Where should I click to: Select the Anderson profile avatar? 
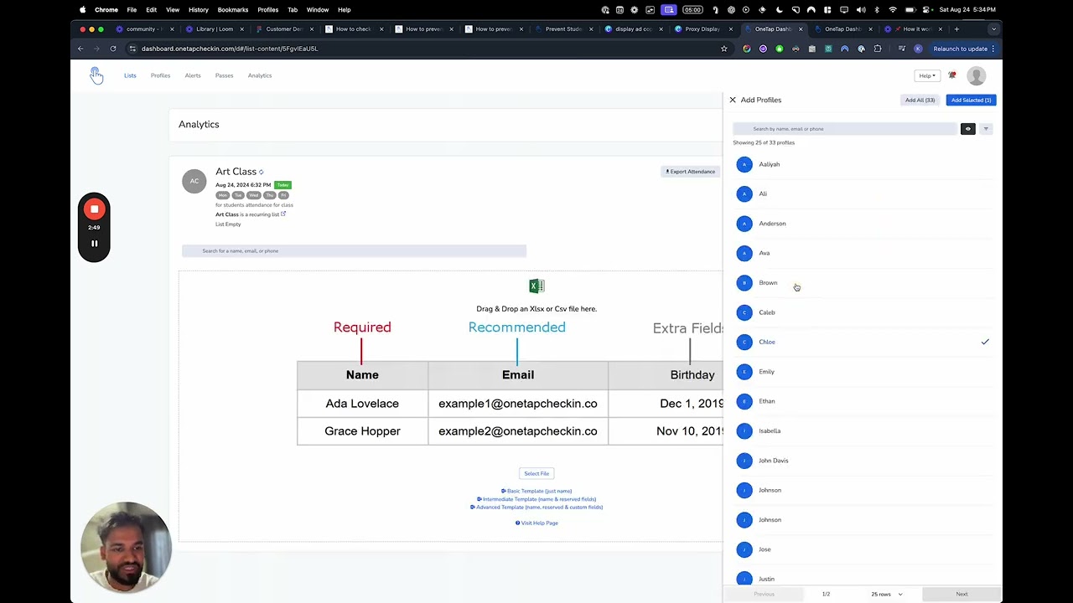744,224
